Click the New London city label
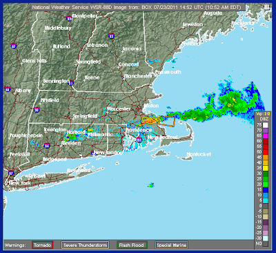 [x=108, y=153]
